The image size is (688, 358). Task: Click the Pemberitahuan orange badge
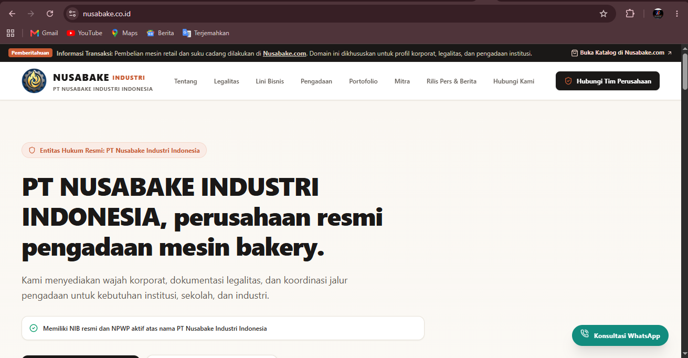pos(30,53)
